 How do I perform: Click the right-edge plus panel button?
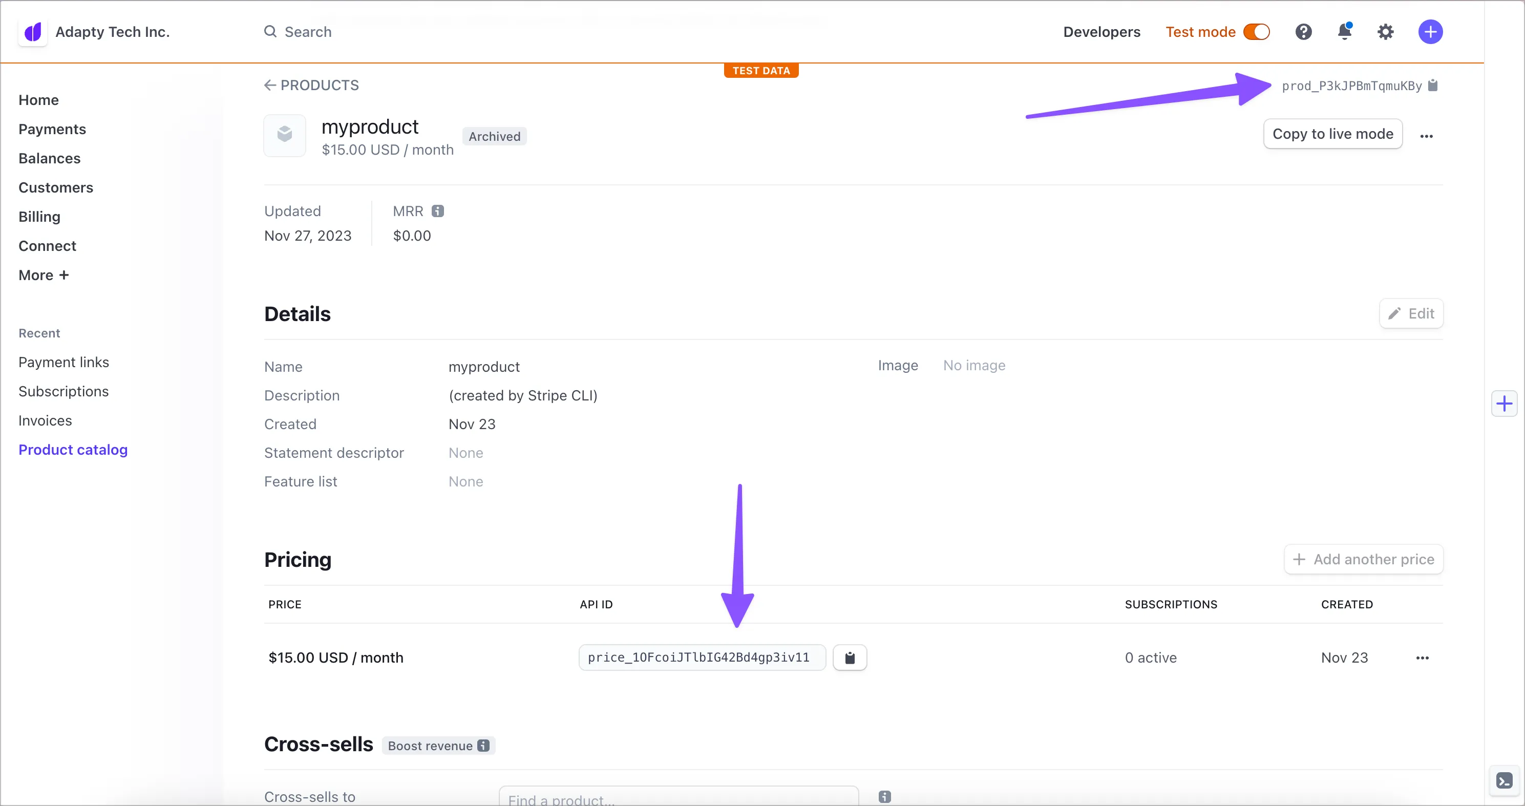point(1503,404)
